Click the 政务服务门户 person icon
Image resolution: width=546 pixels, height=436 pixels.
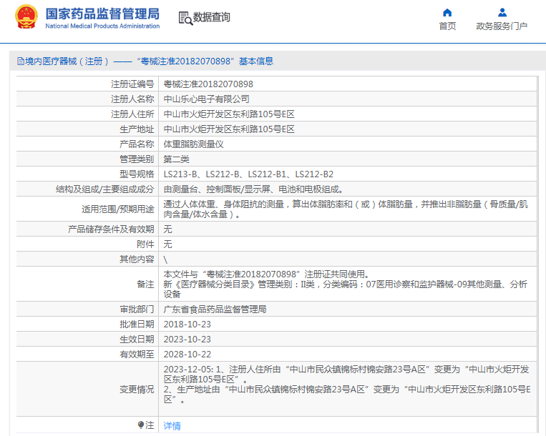point(502,13)
